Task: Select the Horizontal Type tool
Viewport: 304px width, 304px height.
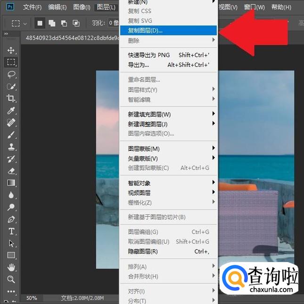Action: click(11, 231)
